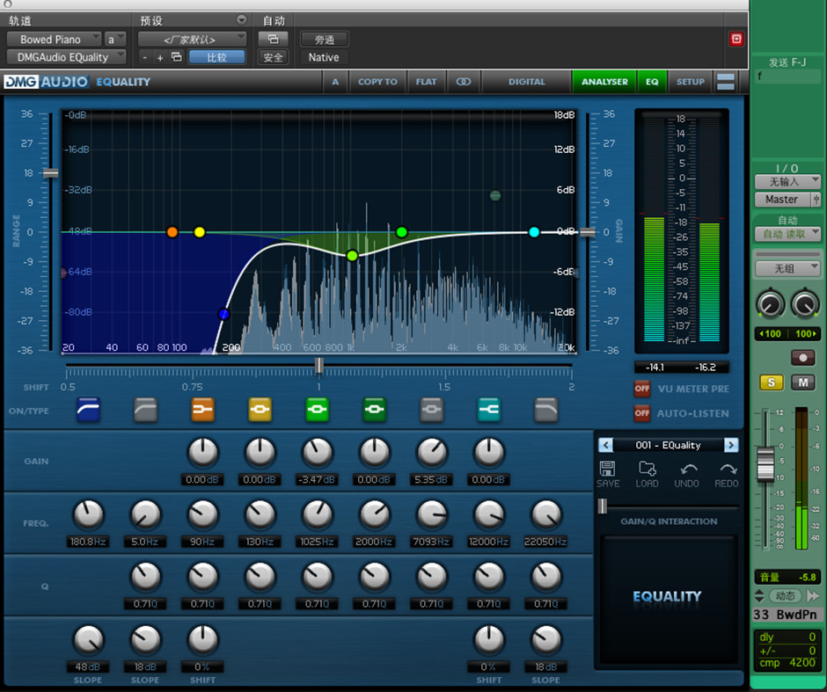Click the -3.47dB gain value field

tap(317, 479)
